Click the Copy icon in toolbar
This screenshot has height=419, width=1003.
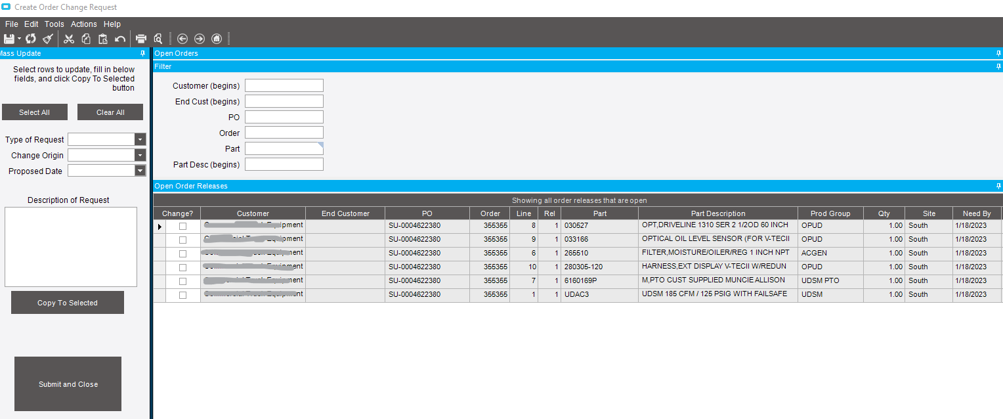86,39
